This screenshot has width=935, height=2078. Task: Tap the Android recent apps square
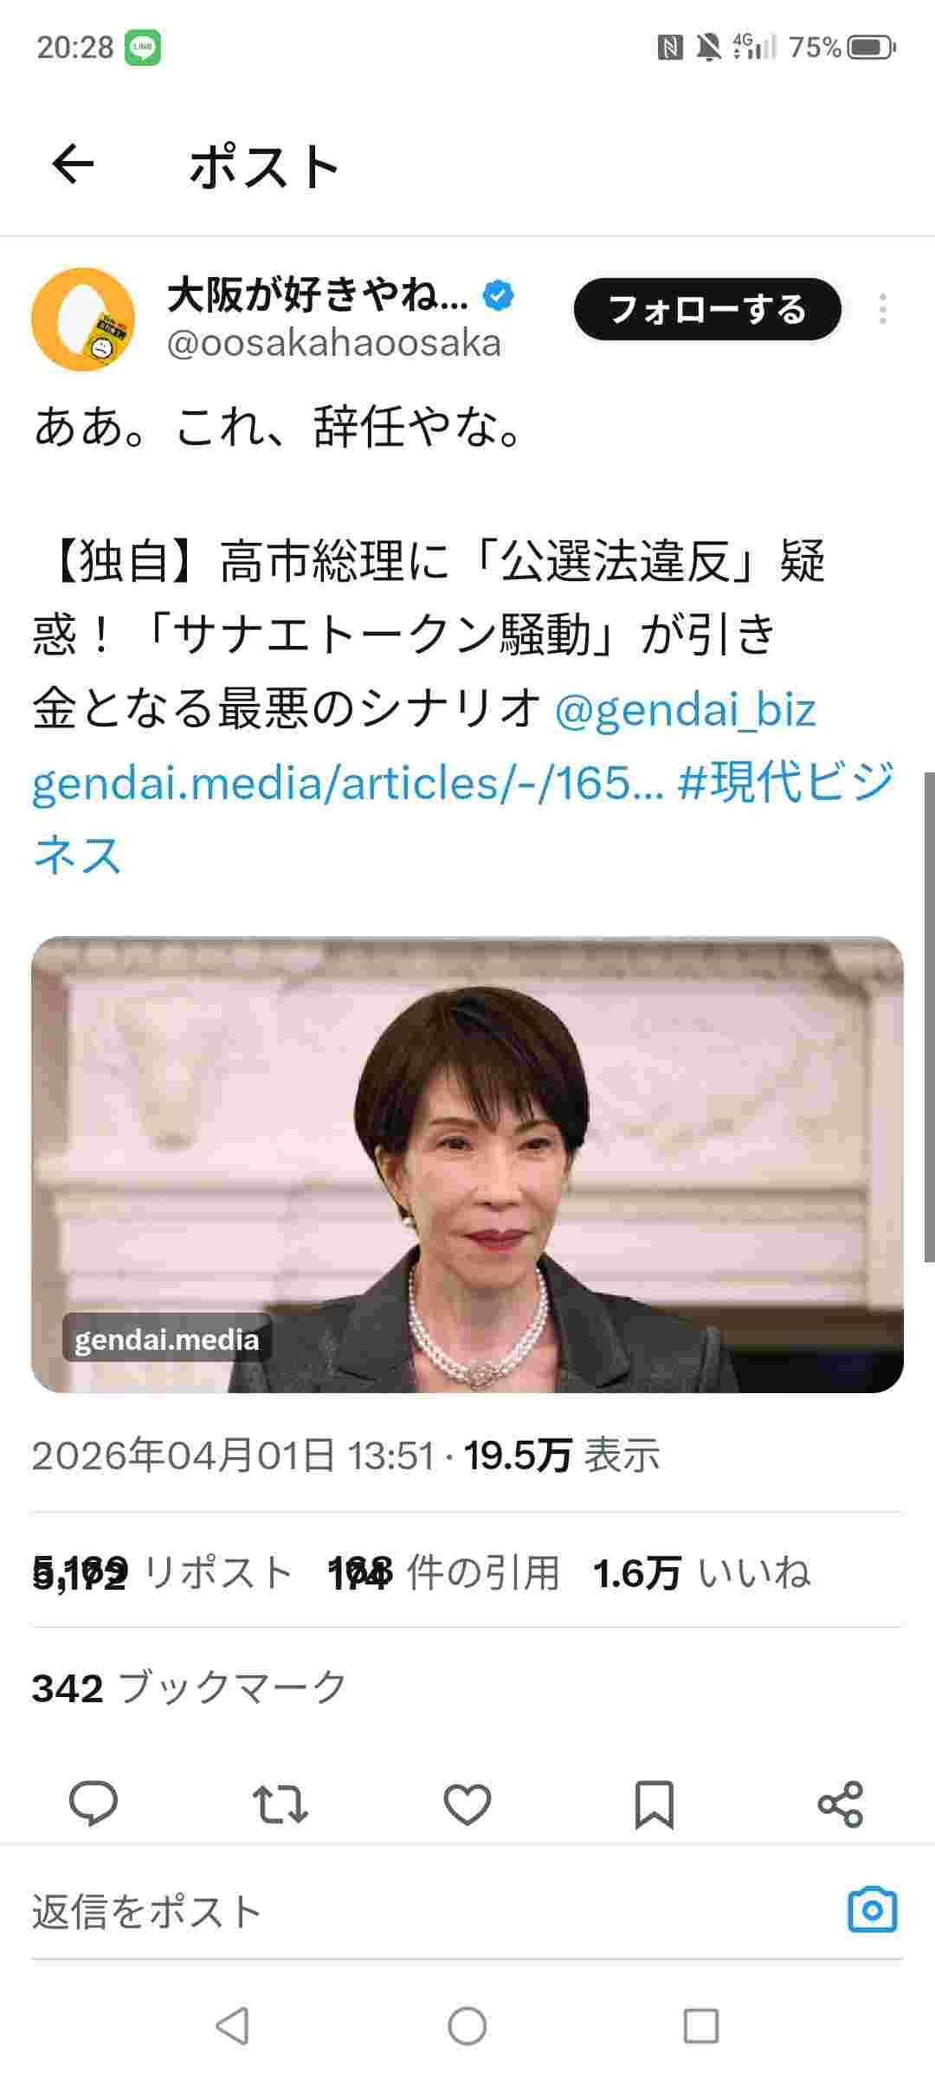coord(701,2026)
